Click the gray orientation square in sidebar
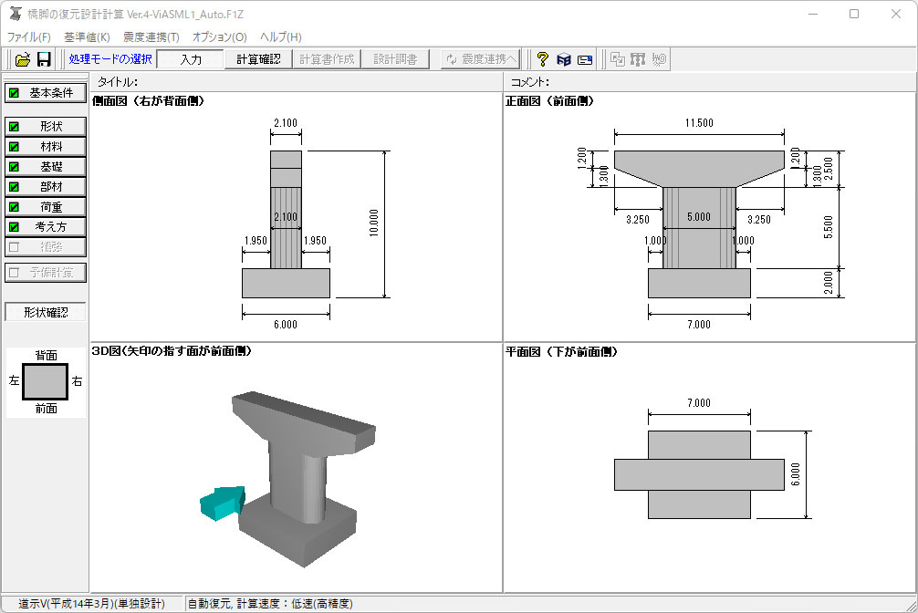 pos(46,381)
